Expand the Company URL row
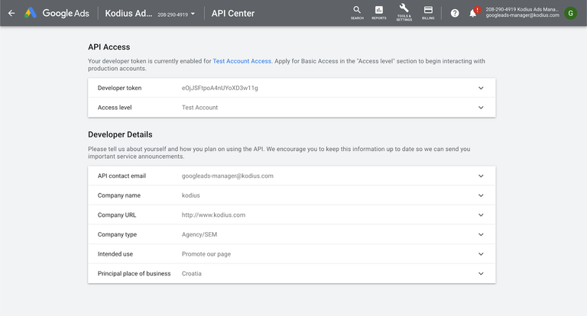This screenshot has height=316, width=587. pyautogui.click(x=481, y=215)
